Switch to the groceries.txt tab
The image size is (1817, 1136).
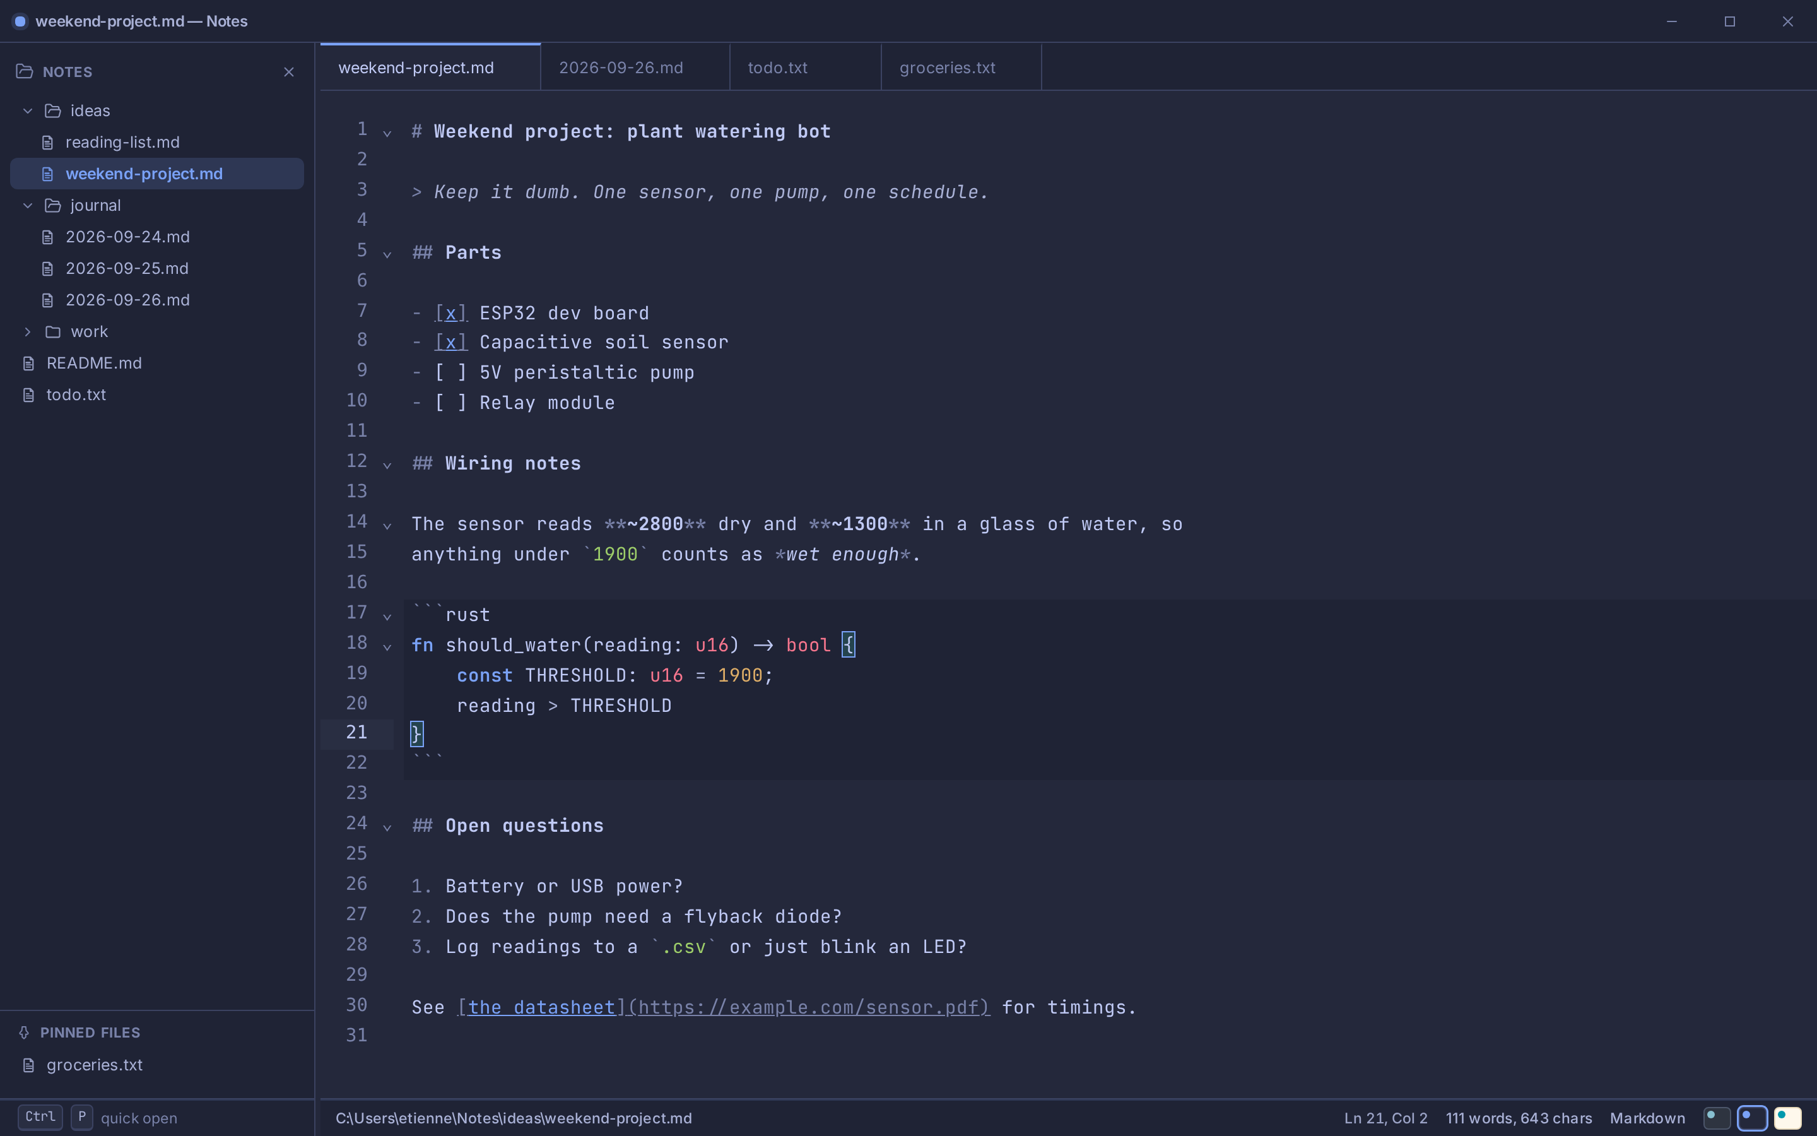(x=961, y=68)
